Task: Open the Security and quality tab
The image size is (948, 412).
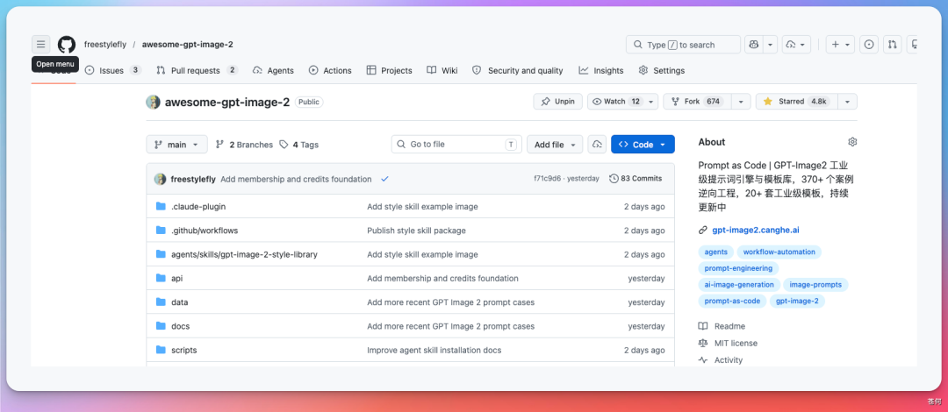Action: pyautogui.click(x=518, y=71)
